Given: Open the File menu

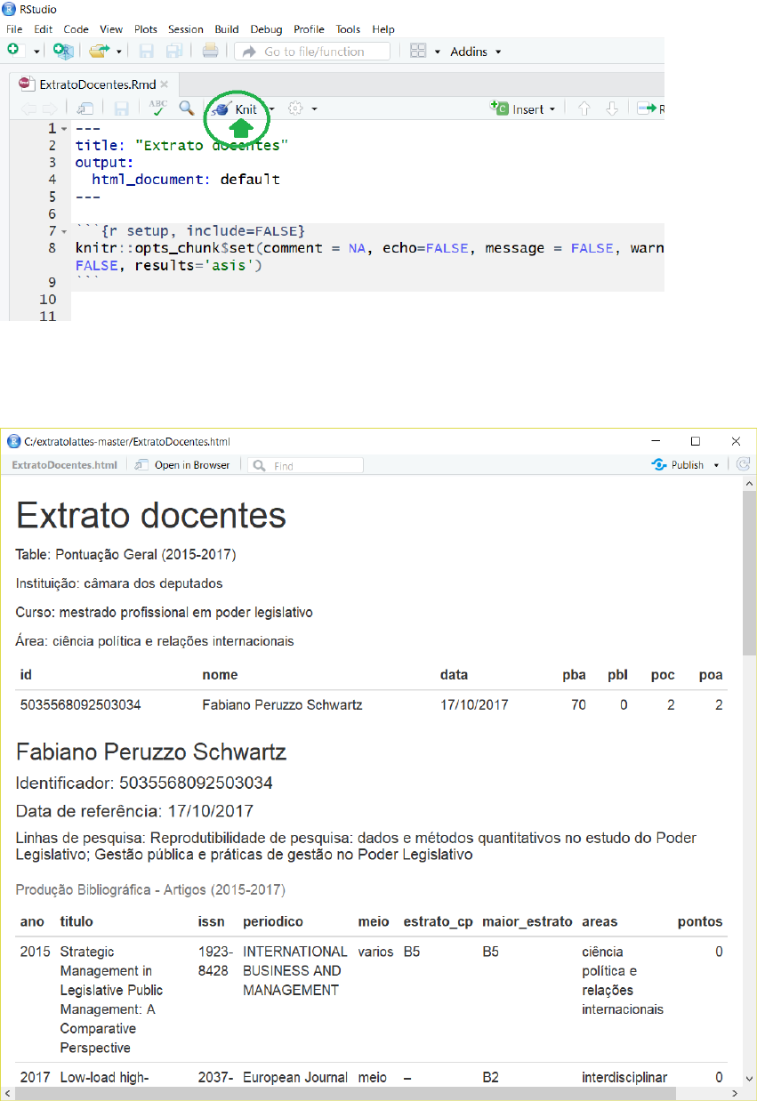Looking at the screenshot, I should point(14,29).
